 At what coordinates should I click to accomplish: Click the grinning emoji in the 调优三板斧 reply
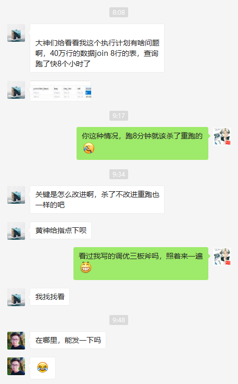pos(86,267)
